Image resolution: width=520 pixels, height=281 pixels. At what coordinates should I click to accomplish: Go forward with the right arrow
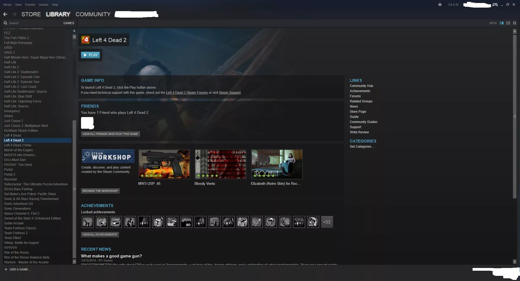click(14, 14)
